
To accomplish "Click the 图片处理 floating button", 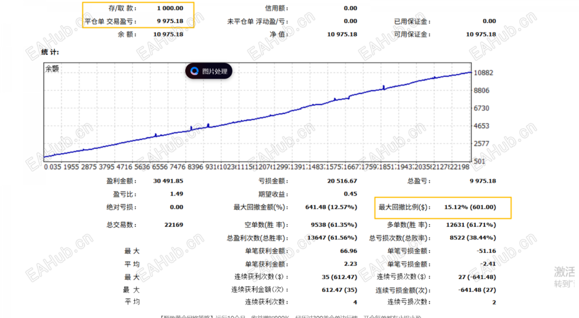I will click(209, 71).
